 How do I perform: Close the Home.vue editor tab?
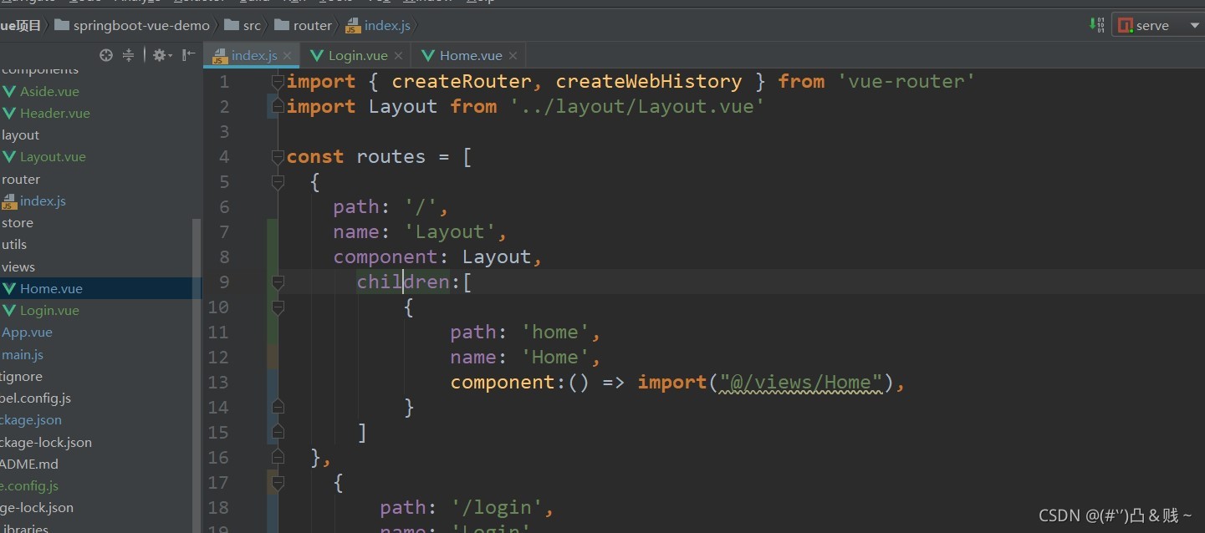click(x=513, y=55)
